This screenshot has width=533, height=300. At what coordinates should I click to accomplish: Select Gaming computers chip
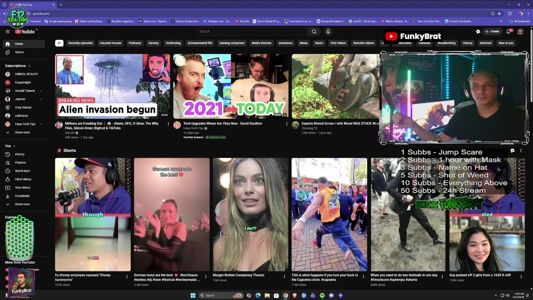click(x=232, y=43)
